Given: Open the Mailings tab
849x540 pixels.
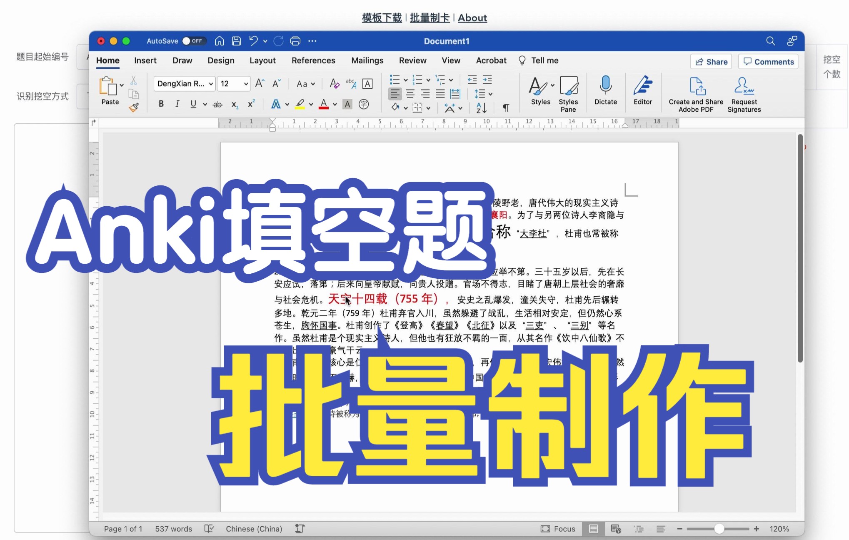Looking at the screenshot, I should (x=367, y=60).
